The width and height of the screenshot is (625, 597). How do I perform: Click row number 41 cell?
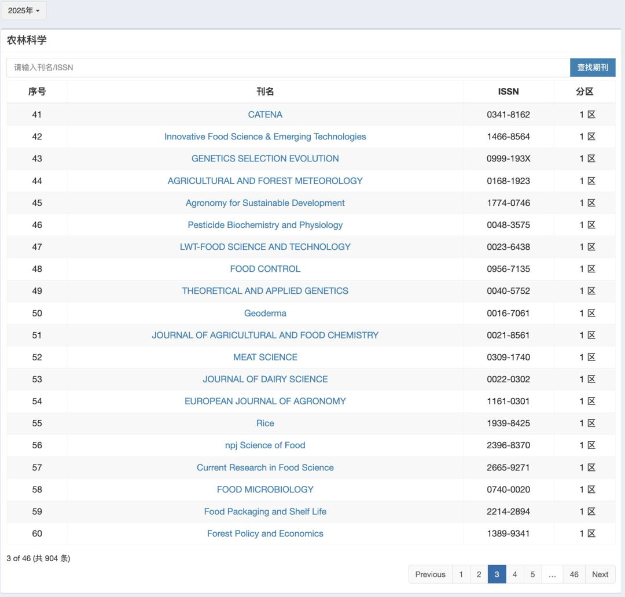pyautogui.click(x=37, y=115)
